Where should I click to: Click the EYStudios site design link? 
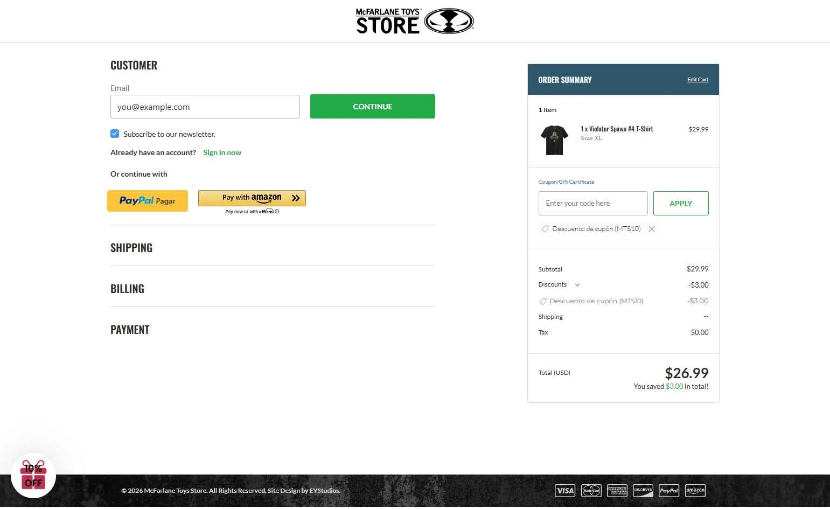[325, 491]
